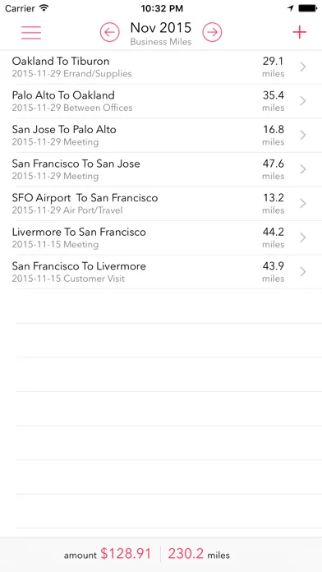Expand Palo Alto To Oakland chevron

(302, 101)
